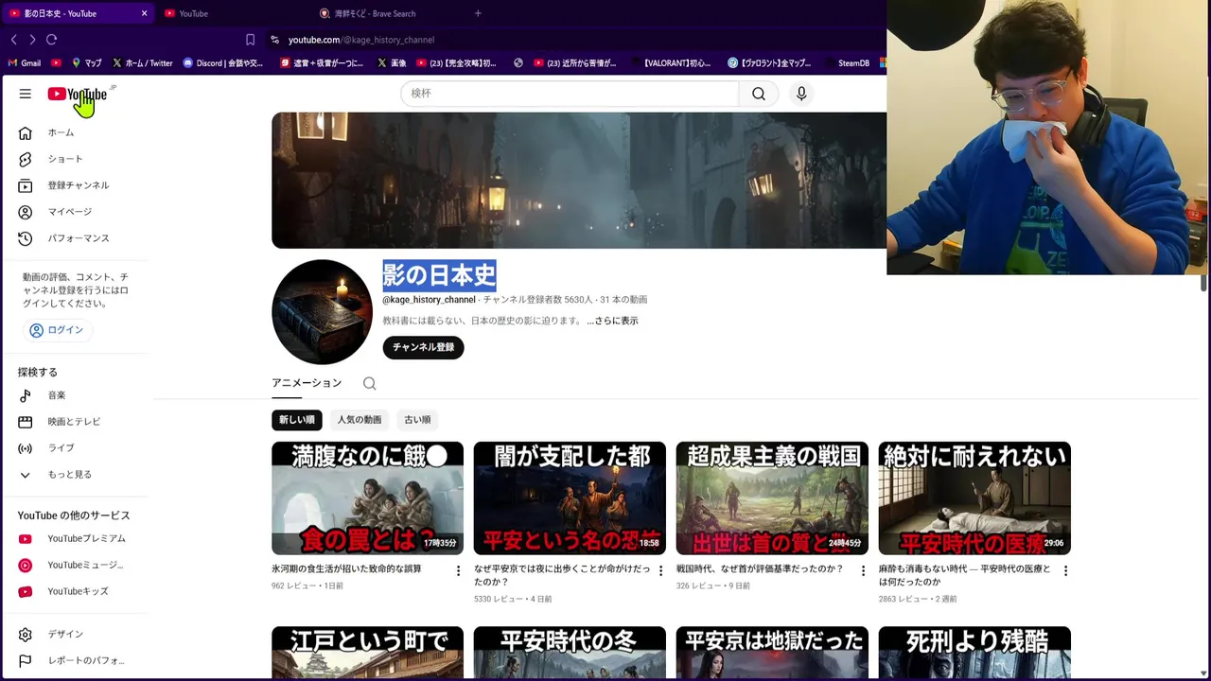Open video title なぜ平安京では夜に出歩くこと

pos(562,575)
